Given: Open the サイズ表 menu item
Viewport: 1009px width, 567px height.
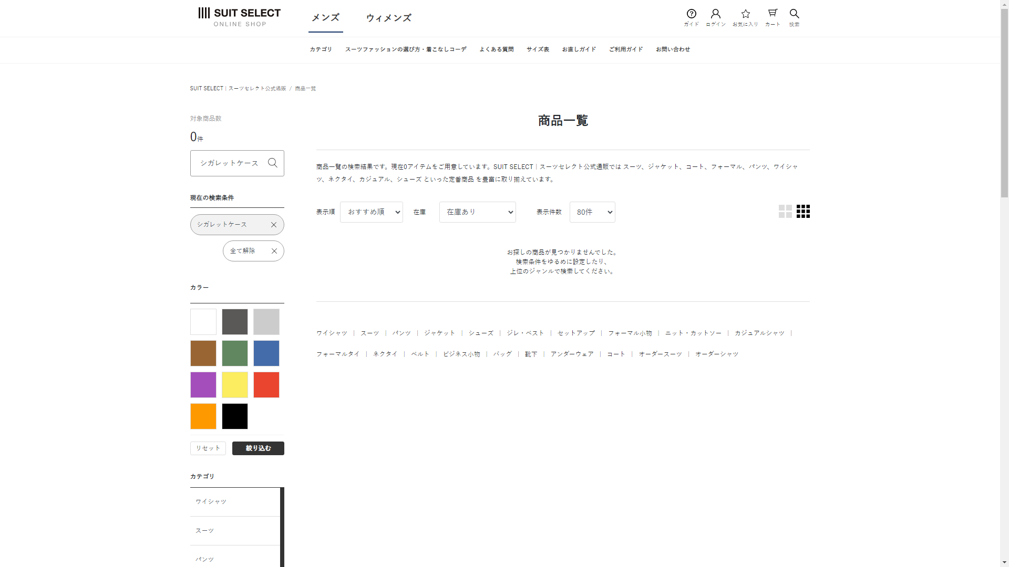Looking at the screenshot, I should click(x=538, y=49).
